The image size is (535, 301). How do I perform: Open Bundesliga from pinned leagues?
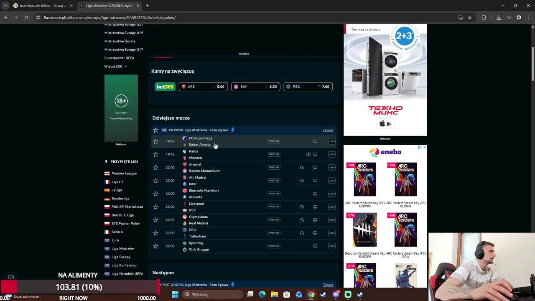tap(120, 198)
